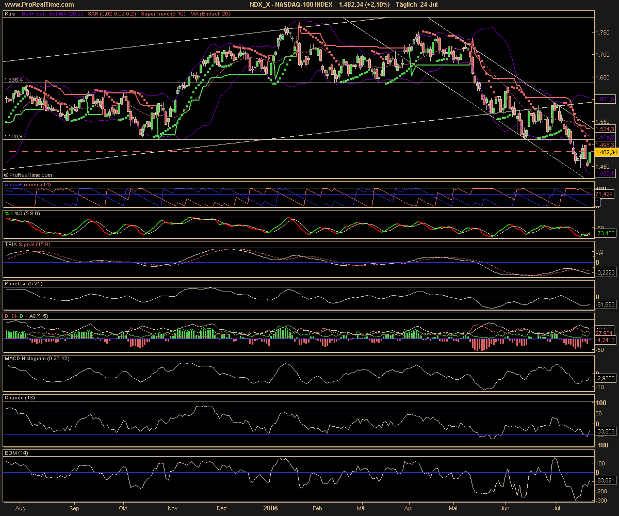Click the 1.509,8 horizontal level label
619x516 pixels.
click(13, 137)
